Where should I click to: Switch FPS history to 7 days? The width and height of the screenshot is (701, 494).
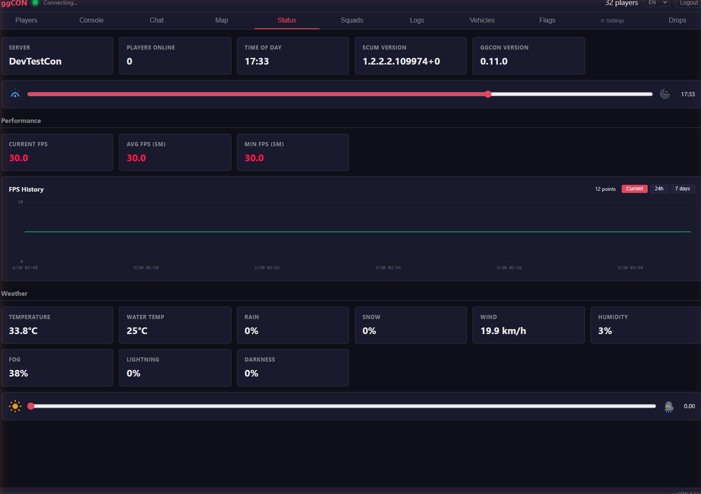click(682, 189)
